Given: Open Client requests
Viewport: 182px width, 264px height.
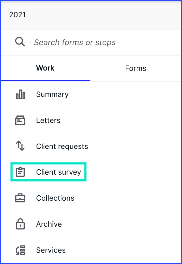Looking at the screenshot, I should pyautogui.click(x=91, y=146).
